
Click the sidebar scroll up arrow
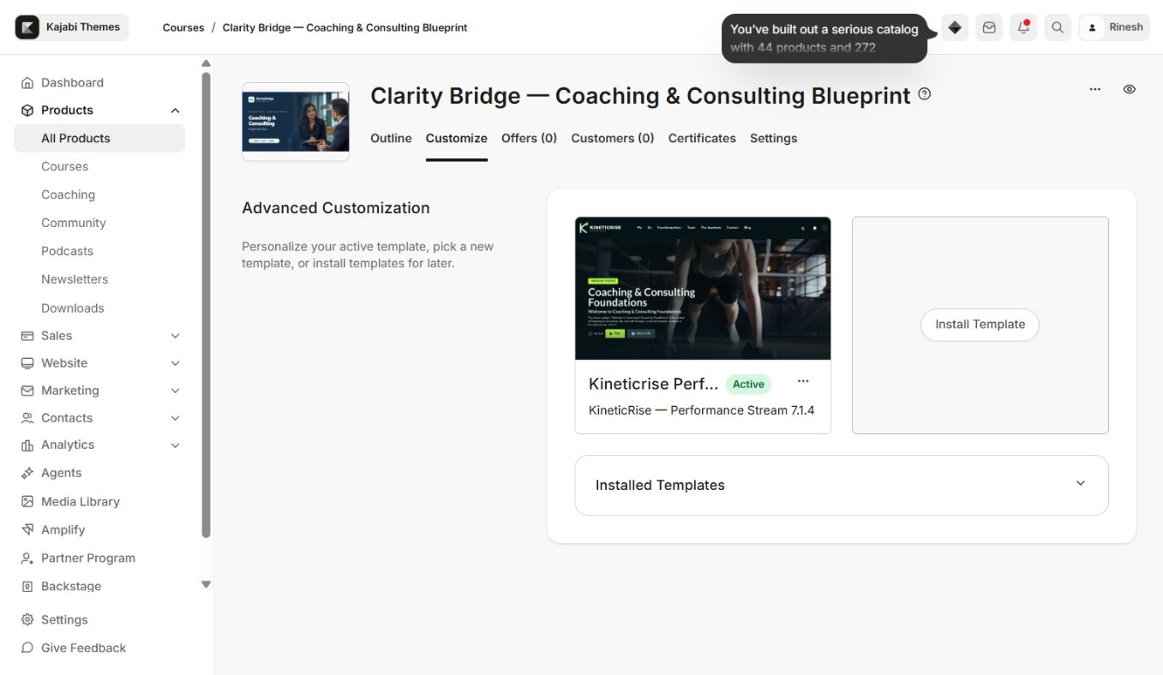pos(206,63)
